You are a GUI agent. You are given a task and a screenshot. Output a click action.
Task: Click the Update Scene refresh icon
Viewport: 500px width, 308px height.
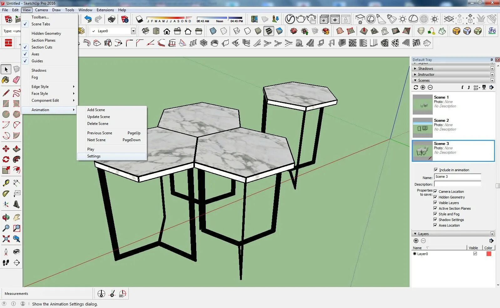(x=416, y=88)
